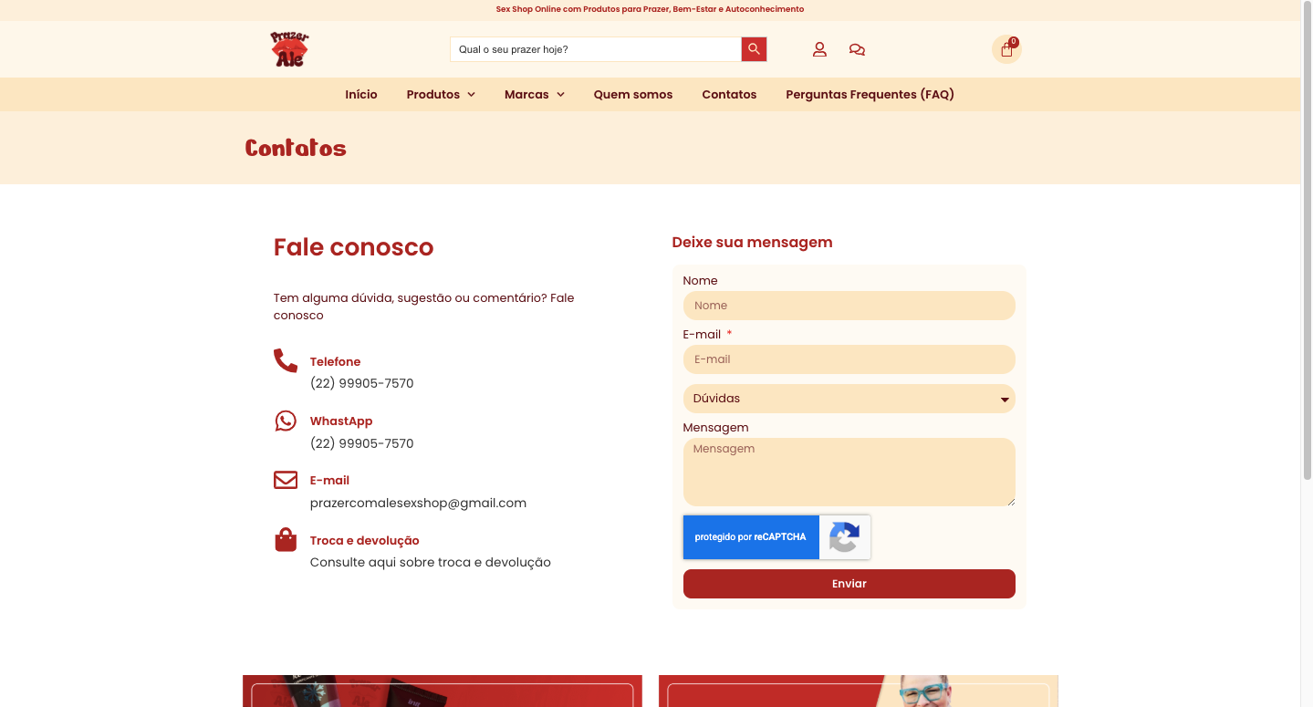Open Perguntas Frequentes (FAQ)
This screenshot has width=1313, height=707.
(x=870, y=94)
